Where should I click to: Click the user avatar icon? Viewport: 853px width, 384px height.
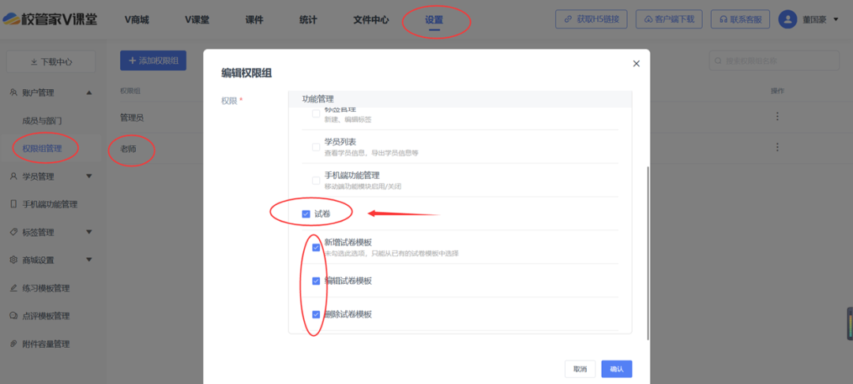pyautogui.click(x=787, y=19)
